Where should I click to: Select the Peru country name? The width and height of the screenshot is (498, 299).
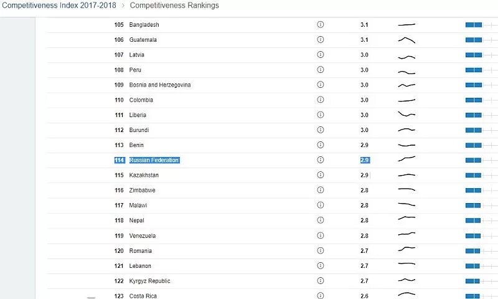pyautogui.click(x=135, y=70)
